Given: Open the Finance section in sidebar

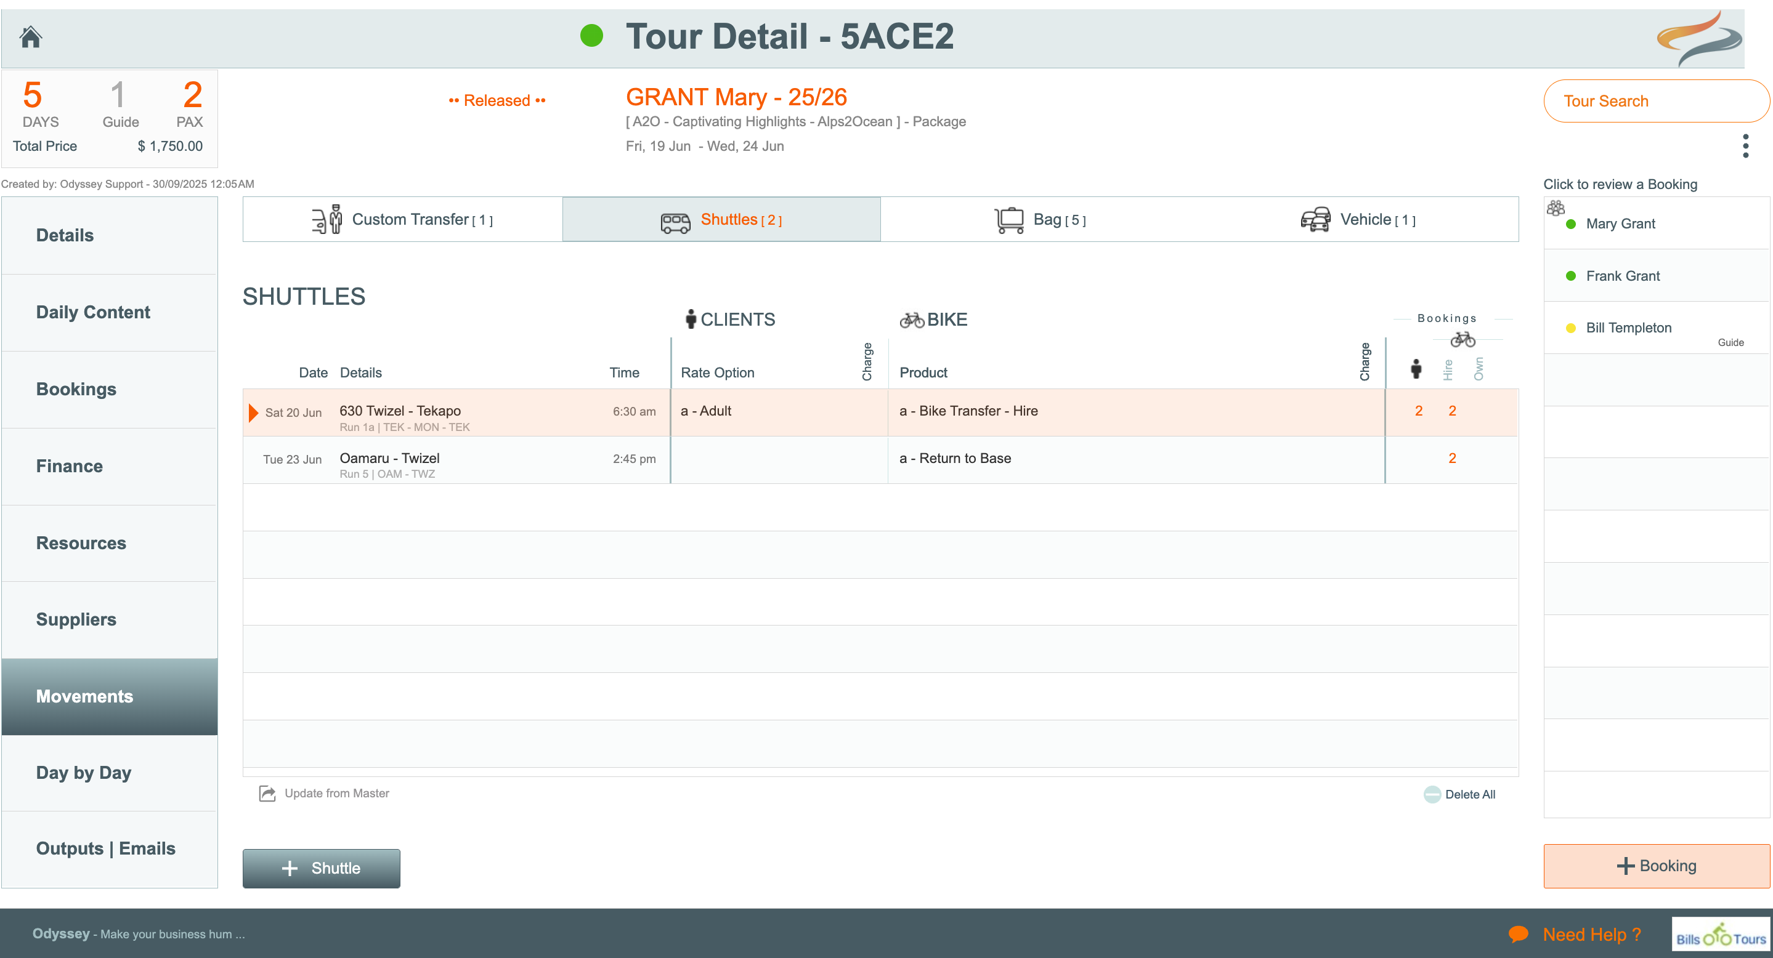Looking at the screenshot, I should coord(69,465).
